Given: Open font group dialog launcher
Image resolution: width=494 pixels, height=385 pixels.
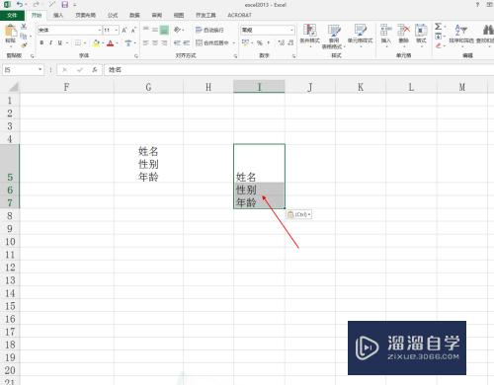Looking at the screenshot, I should click(136, 56).
